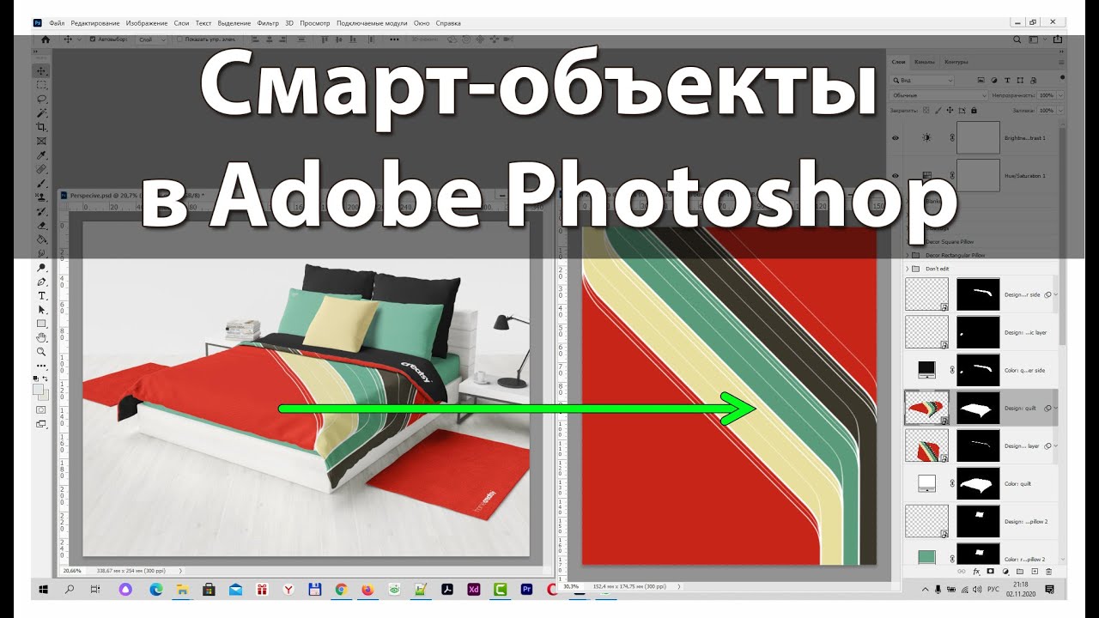Select the Healing Brush tool

pos(41,169)
